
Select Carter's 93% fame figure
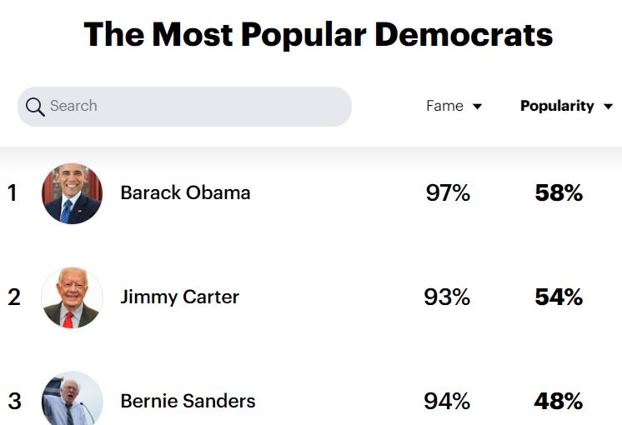[447, 297]
